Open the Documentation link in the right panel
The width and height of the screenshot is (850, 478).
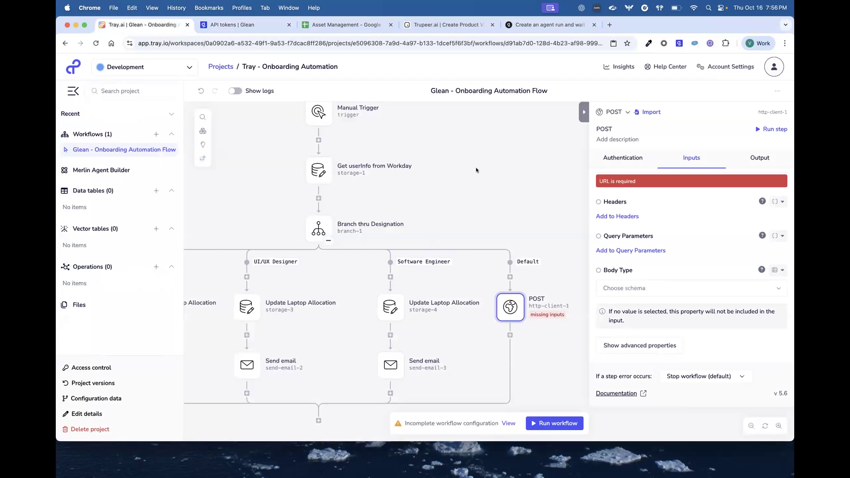tap(617, 393)
